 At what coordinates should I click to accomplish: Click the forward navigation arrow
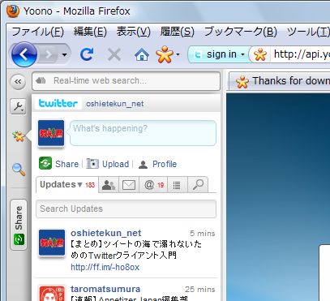click(x=49, y=55)
